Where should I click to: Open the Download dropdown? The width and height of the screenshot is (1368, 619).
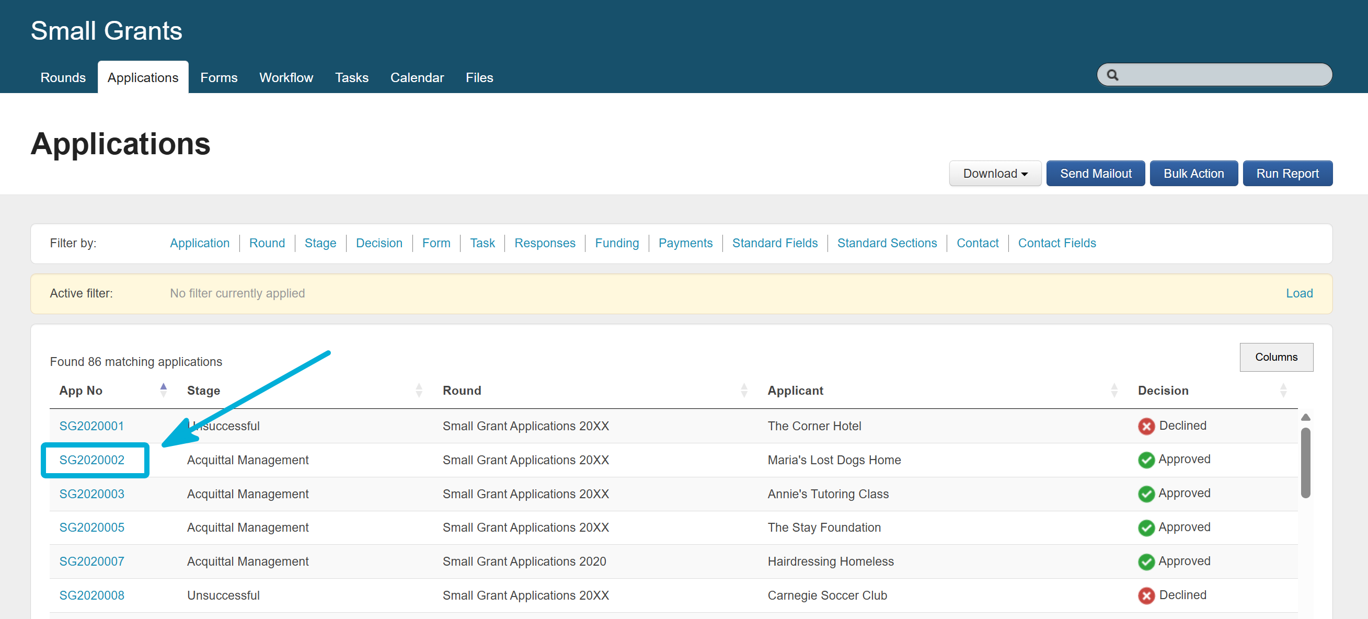[995, 174]
